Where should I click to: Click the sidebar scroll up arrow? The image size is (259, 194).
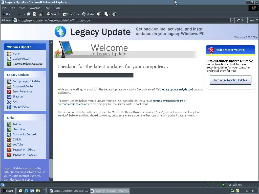(x=51, y=42)
